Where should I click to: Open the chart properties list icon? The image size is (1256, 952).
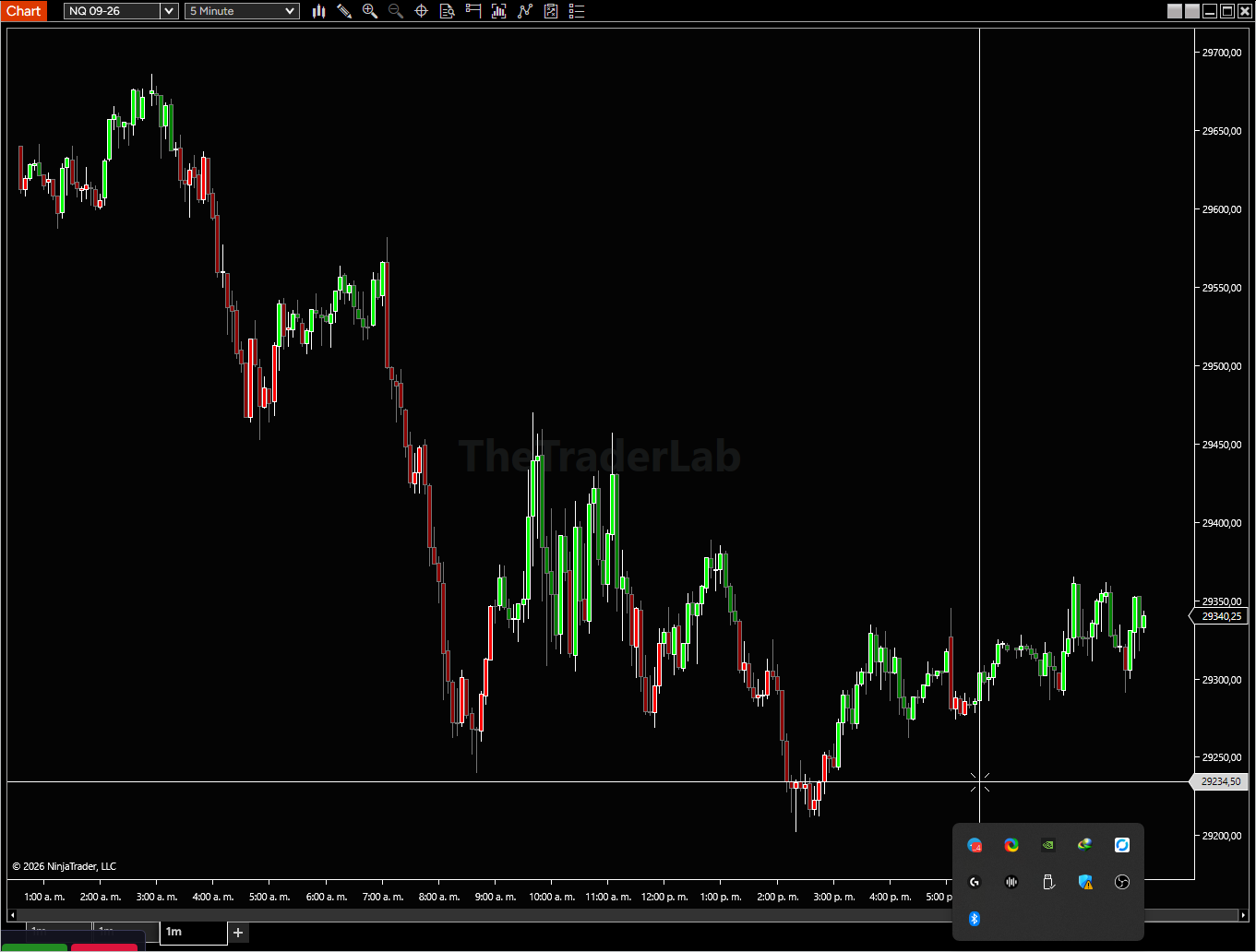tap(577, 11)
